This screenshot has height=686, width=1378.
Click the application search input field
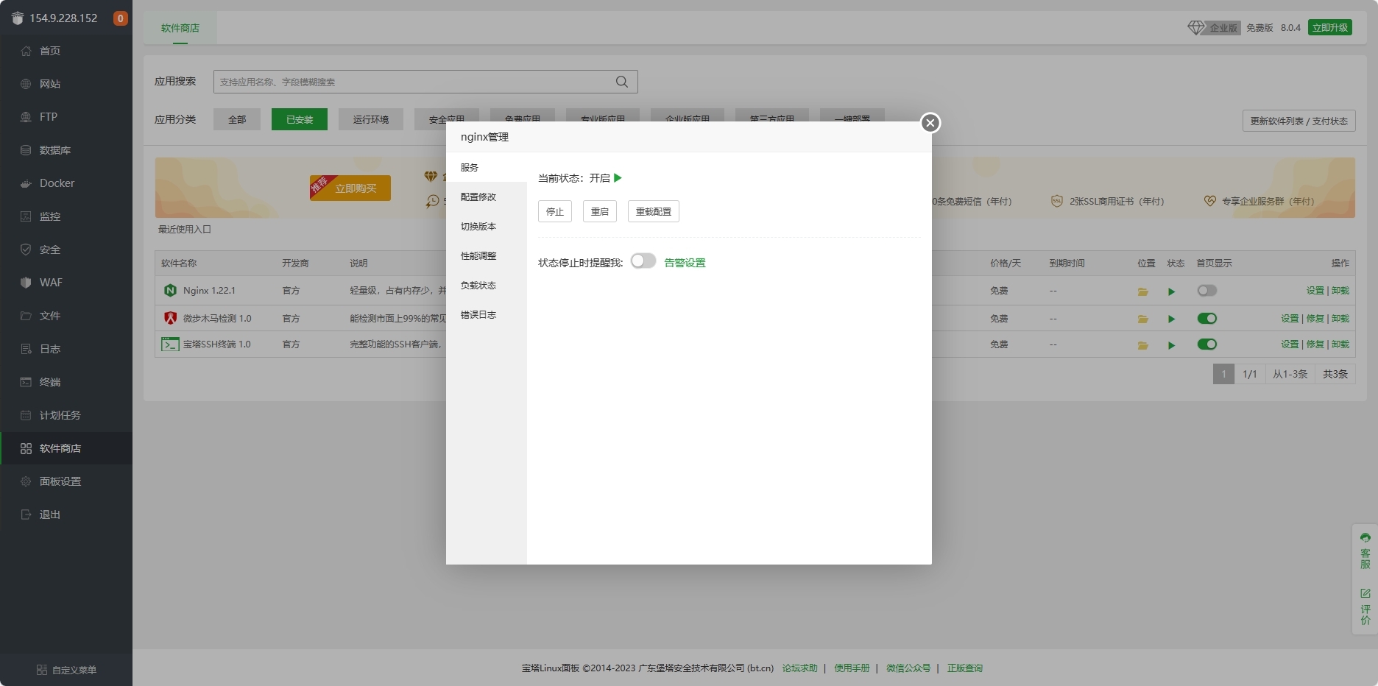(412, 82)
